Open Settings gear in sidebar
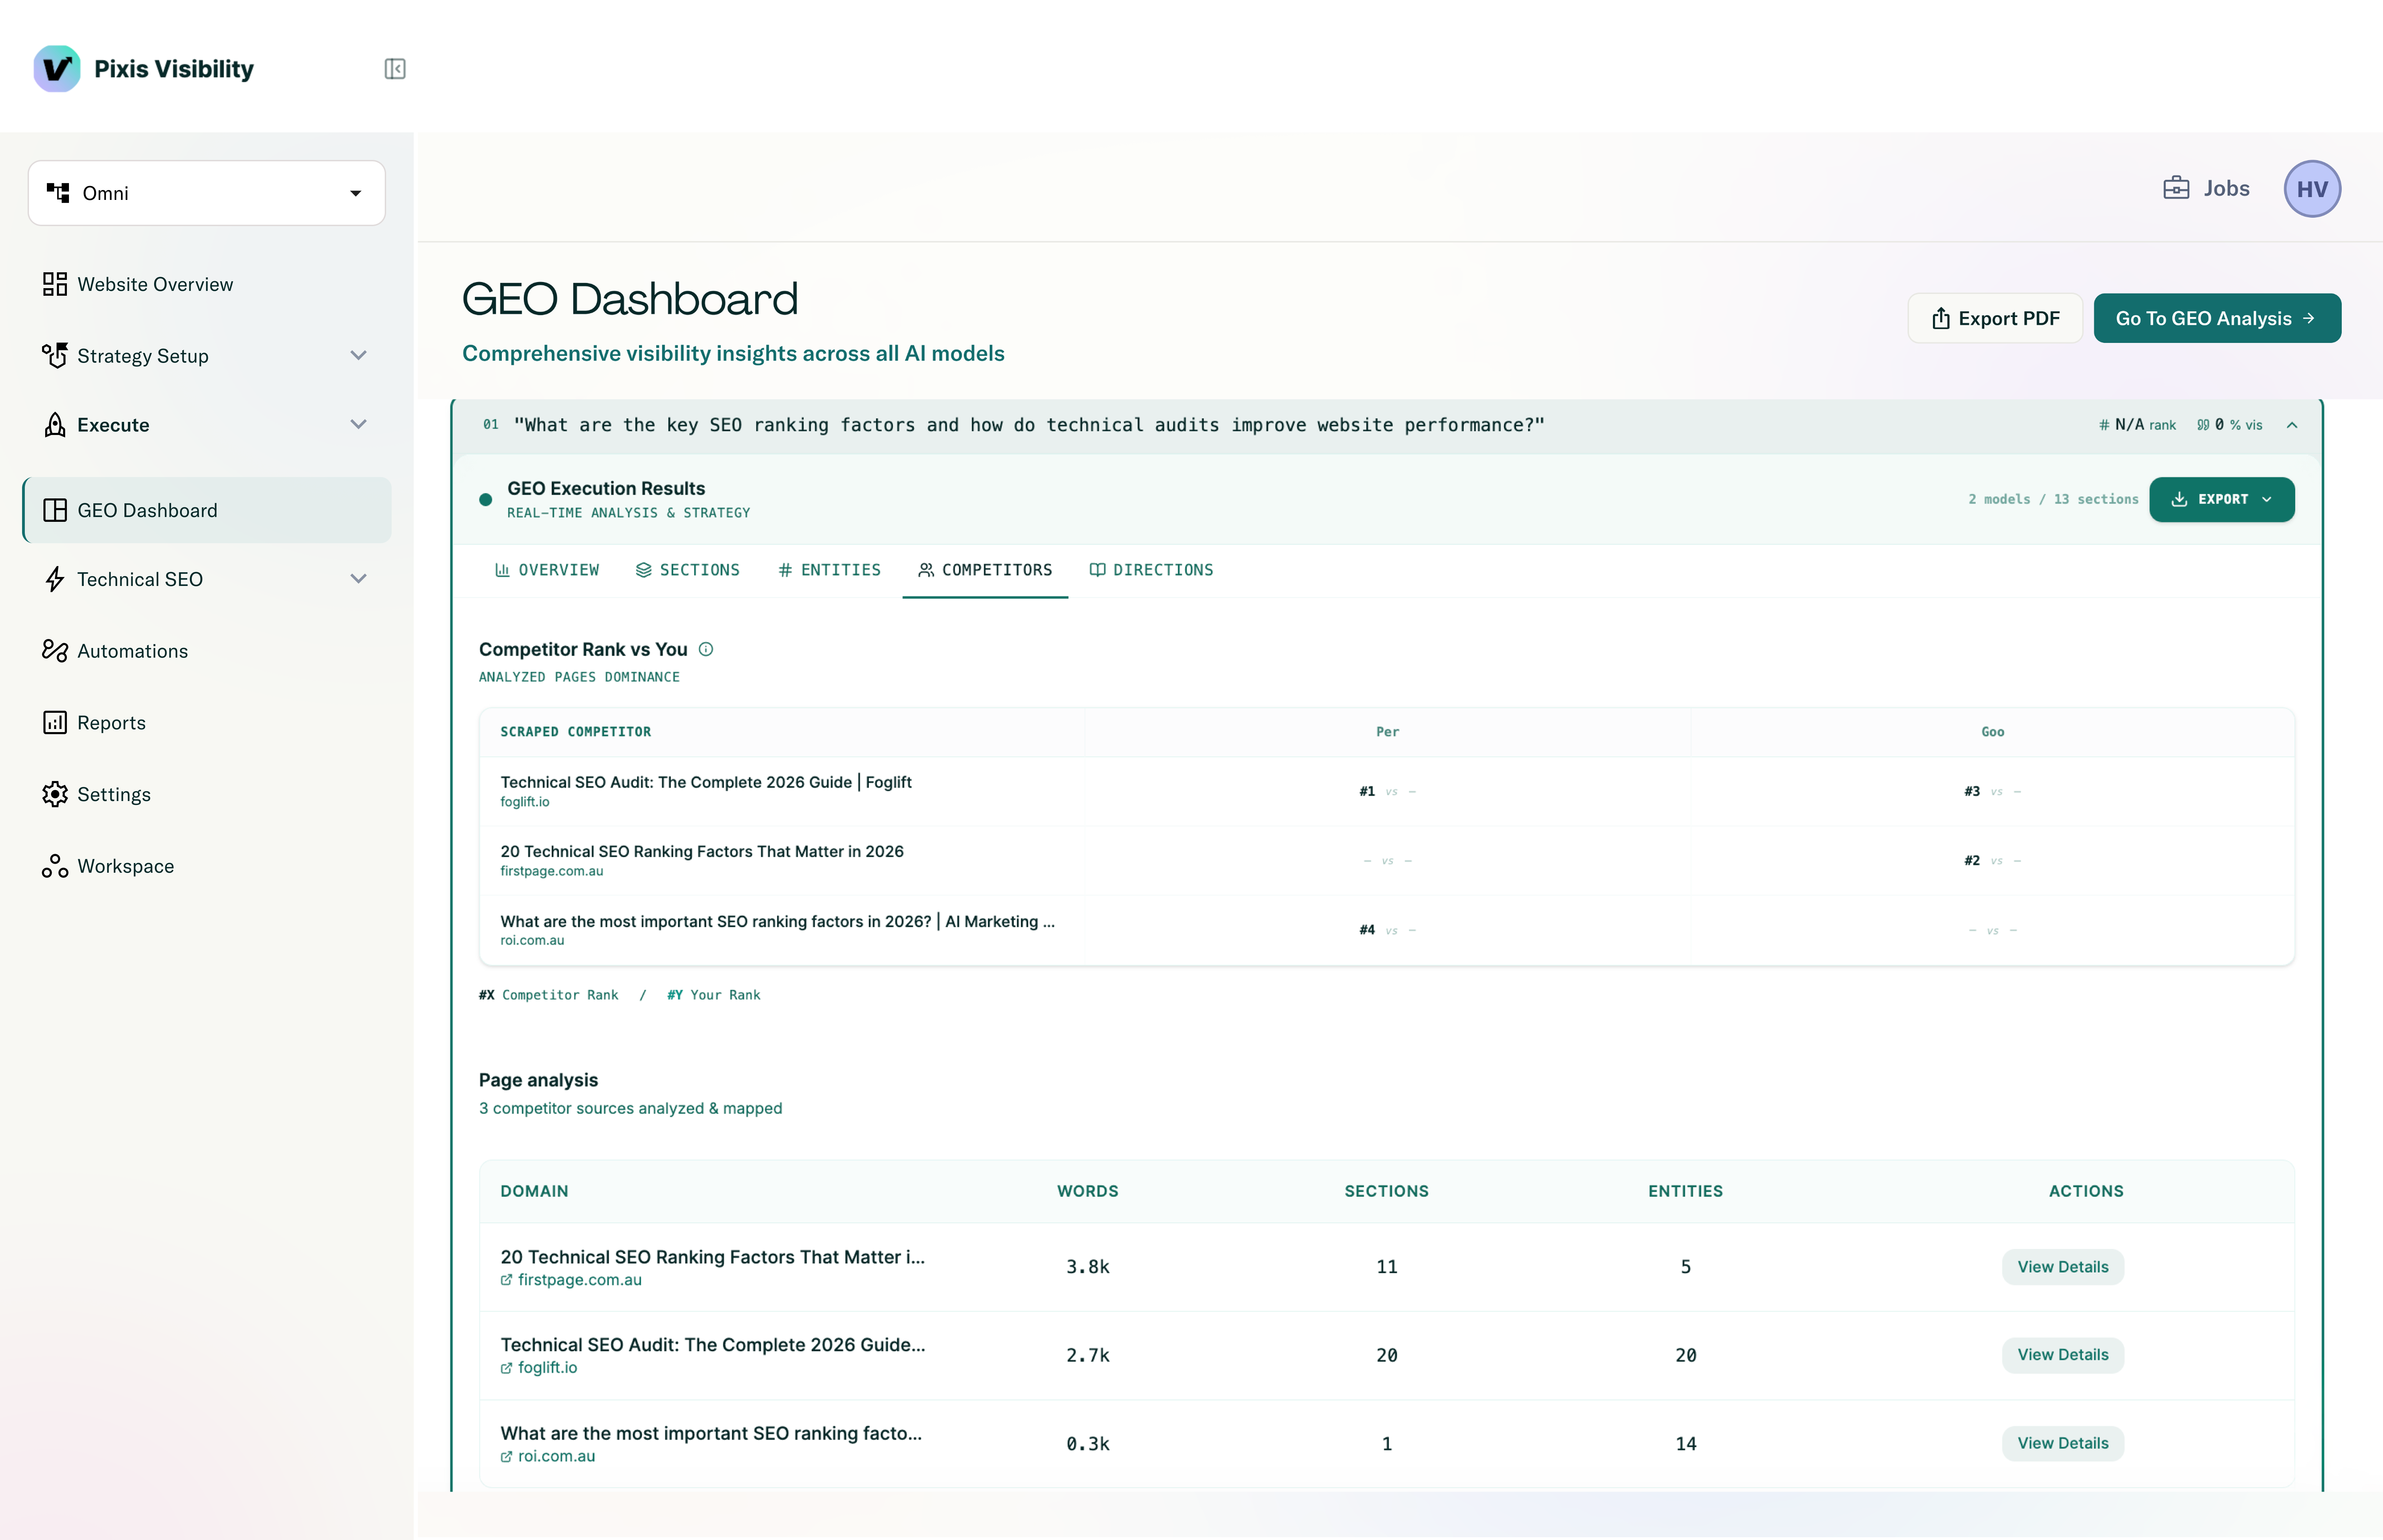The height and width of the screenshot is (1540, 2383). tap(55, 794)
